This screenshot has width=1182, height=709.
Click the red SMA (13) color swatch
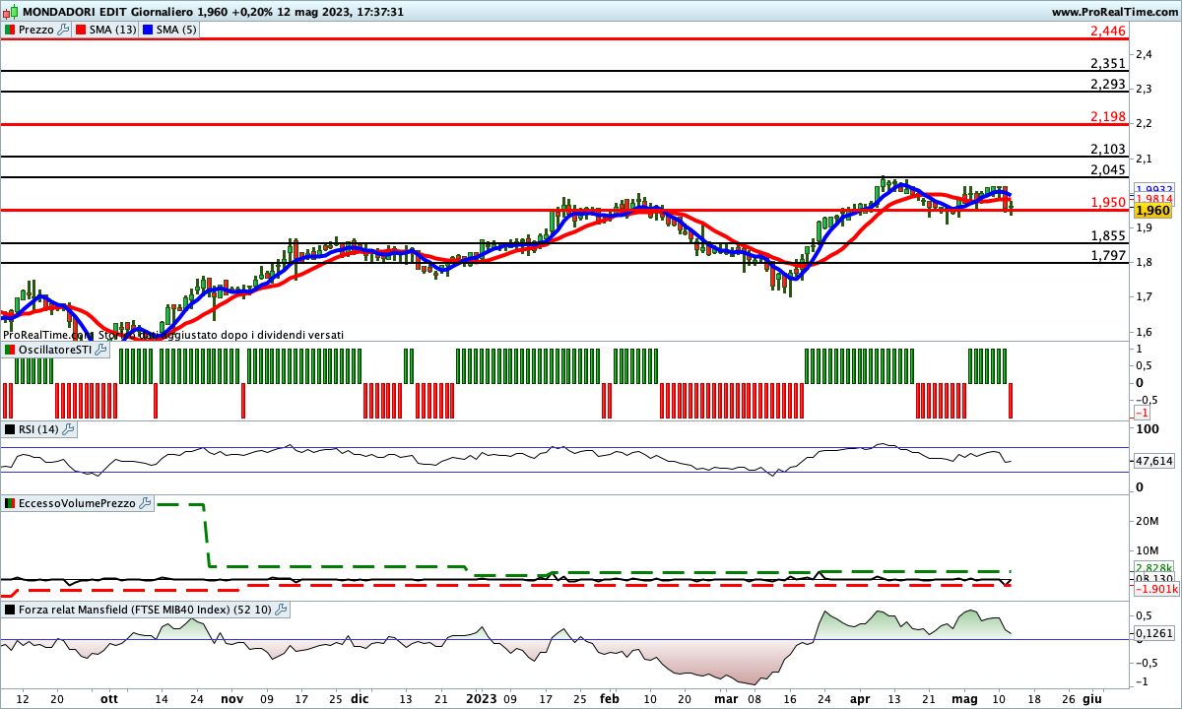coord(81,30)
